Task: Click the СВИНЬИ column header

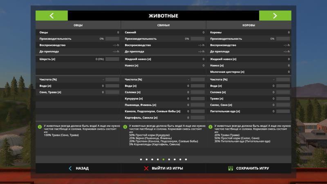Action: (163, 25)
